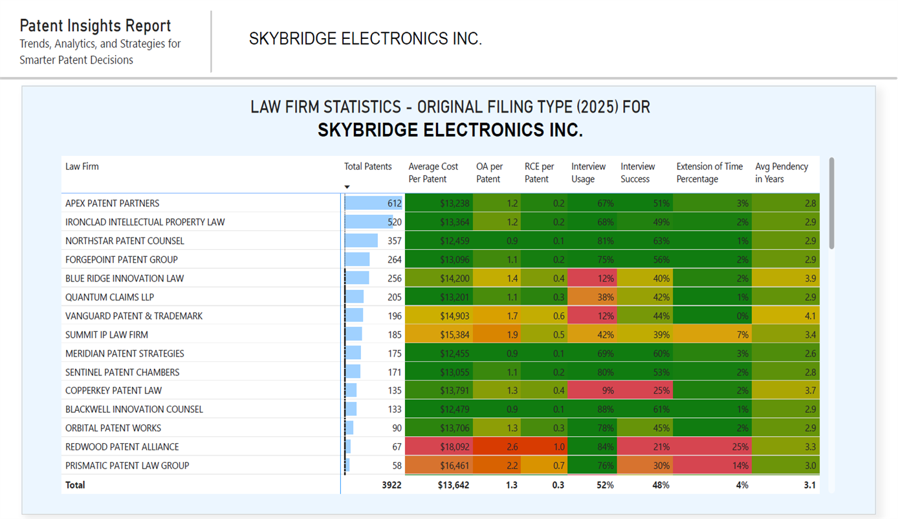This screenshot has width=898, height=519.
Task: Select the SUMMIT IP LAW FIRM row
Action: 104,335
